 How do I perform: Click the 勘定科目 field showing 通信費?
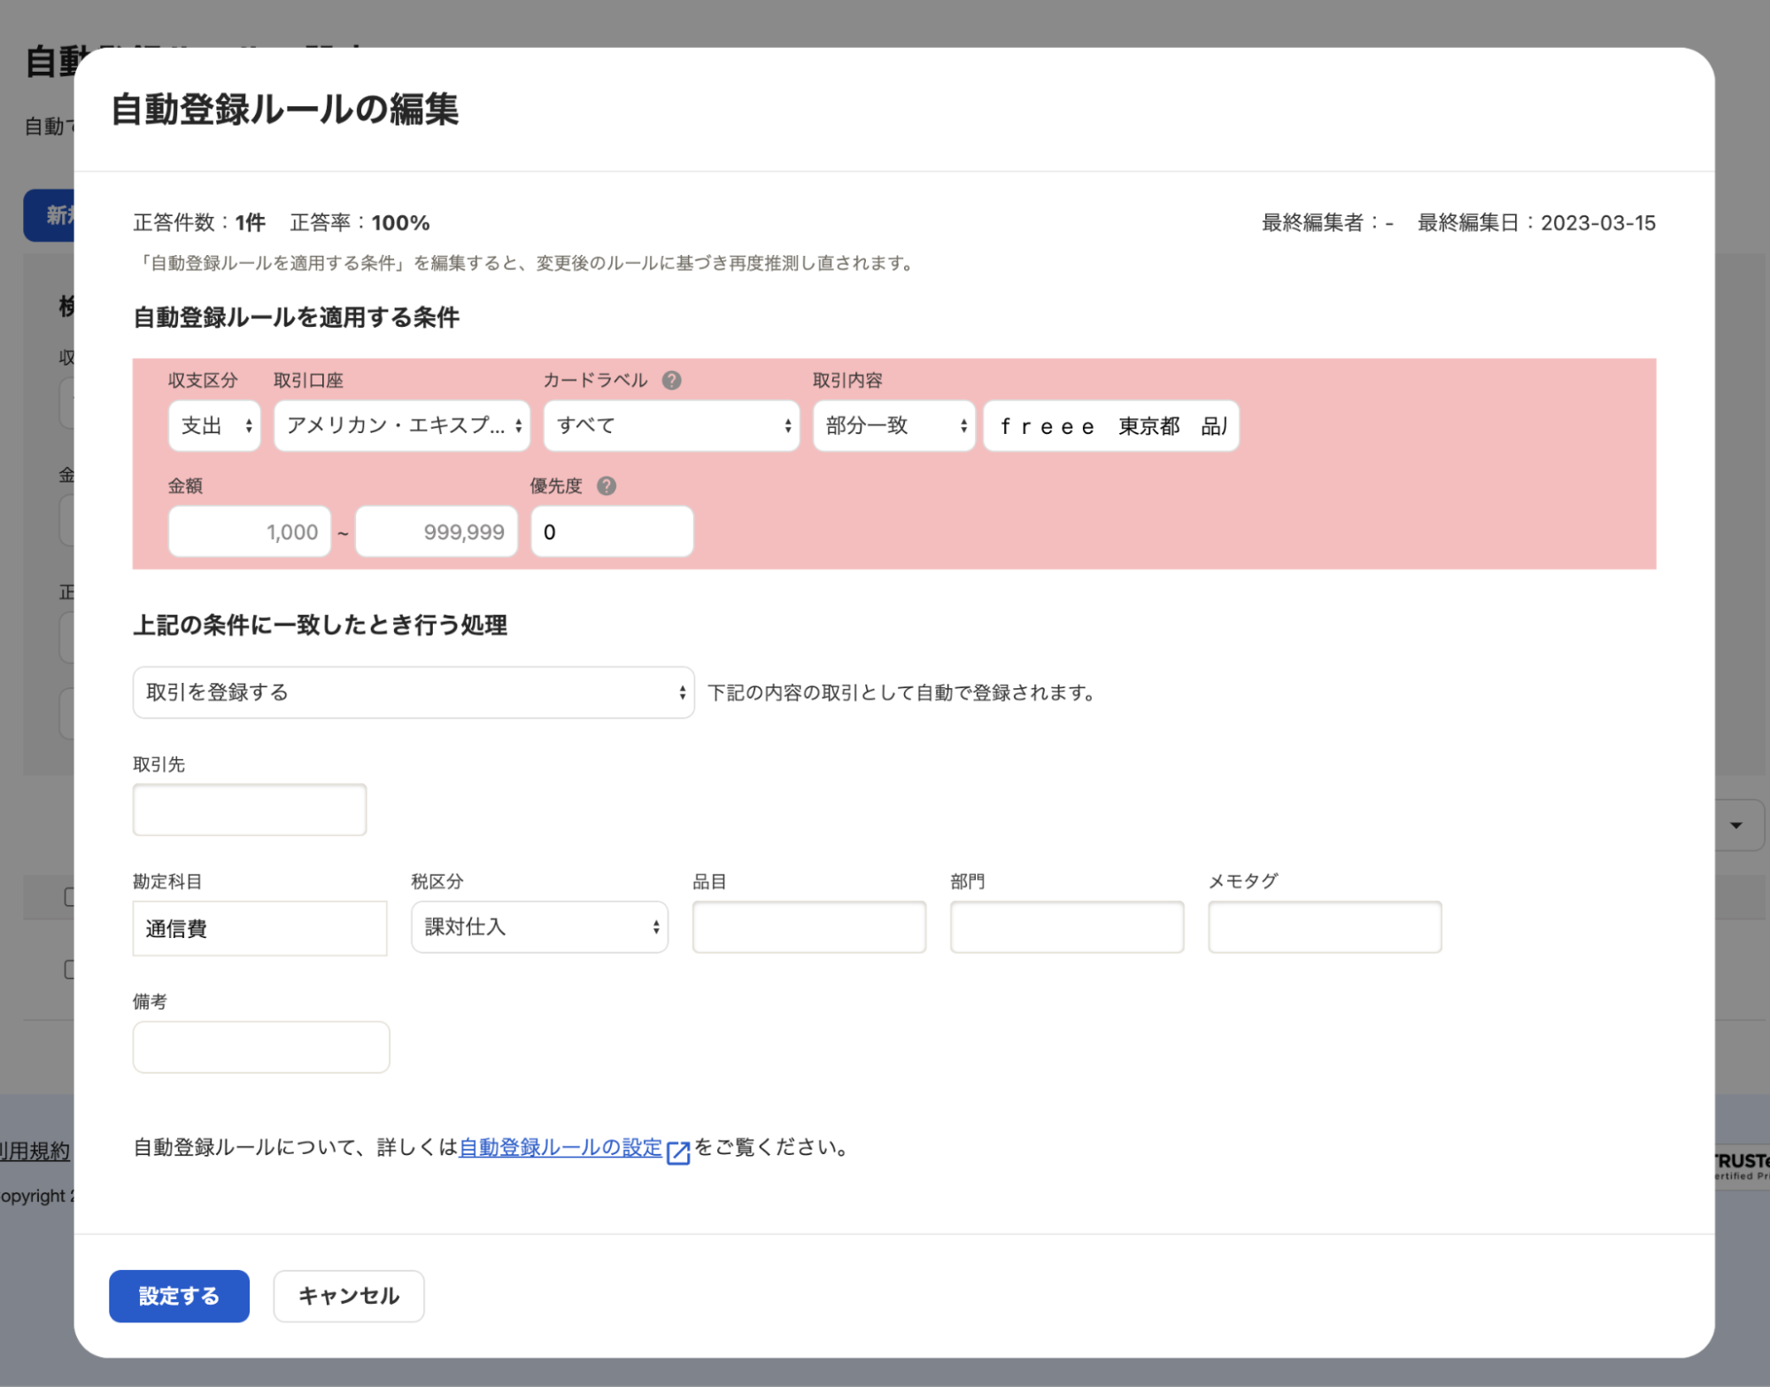click(259, 928)
